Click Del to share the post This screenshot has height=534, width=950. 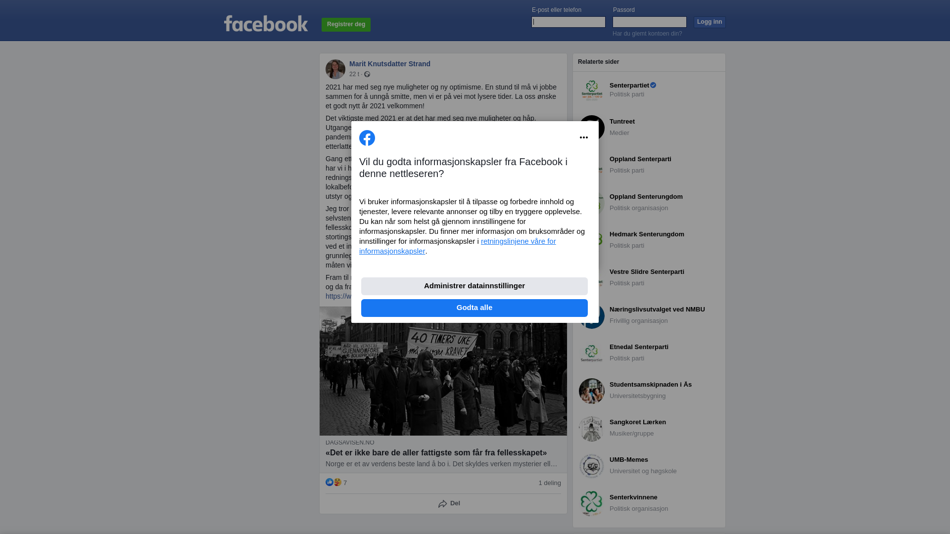click(x=449, y=504)
